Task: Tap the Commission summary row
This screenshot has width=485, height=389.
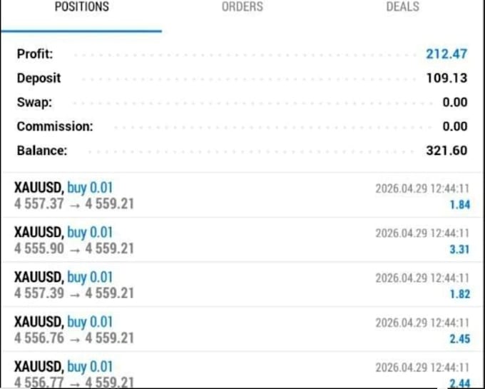Action: 242,126
